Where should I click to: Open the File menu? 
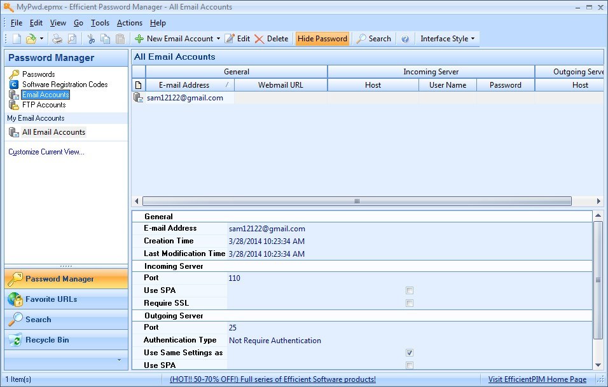17,23
